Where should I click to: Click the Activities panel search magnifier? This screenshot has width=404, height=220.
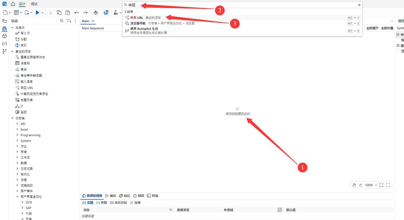(x=62, y=21)
